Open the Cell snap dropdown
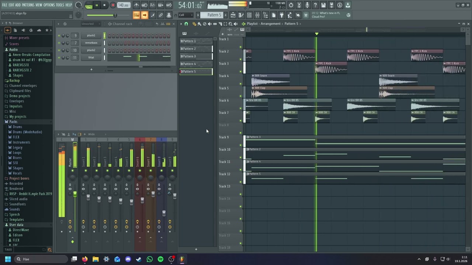The height and width of the screenshot is (265, 472). point(186,15)
